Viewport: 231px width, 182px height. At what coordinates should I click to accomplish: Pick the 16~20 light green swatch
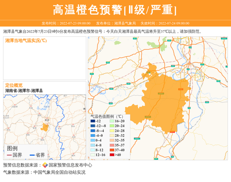(111, 121)
